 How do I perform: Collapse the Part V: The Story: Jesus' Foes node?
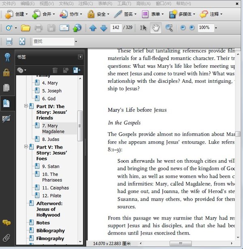[x=26, y=147]
